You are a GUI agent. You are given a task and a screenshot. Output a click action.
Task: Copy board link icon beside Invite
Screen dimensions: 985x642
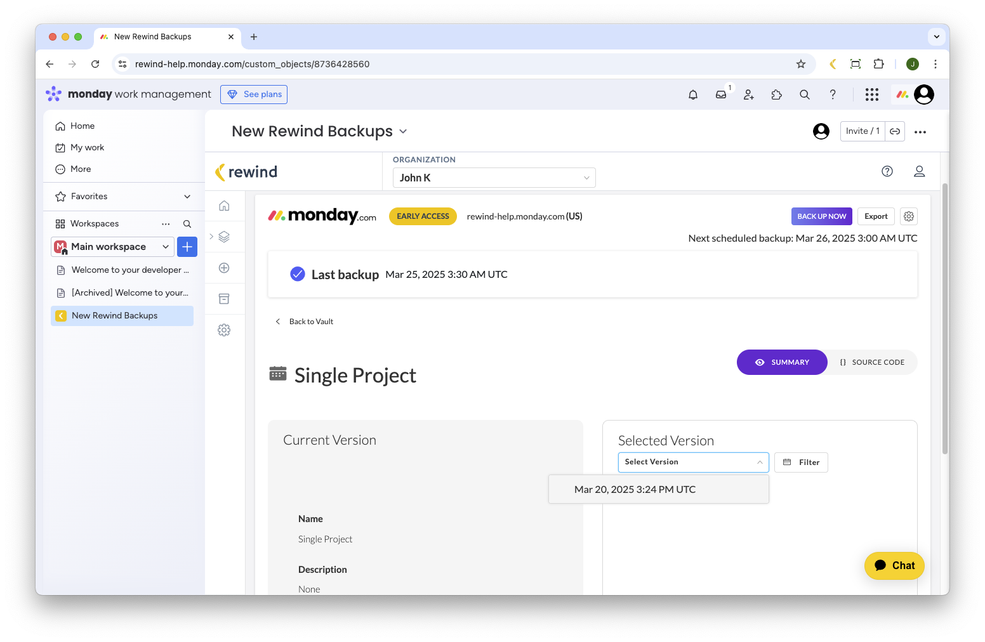click(895, 131)
